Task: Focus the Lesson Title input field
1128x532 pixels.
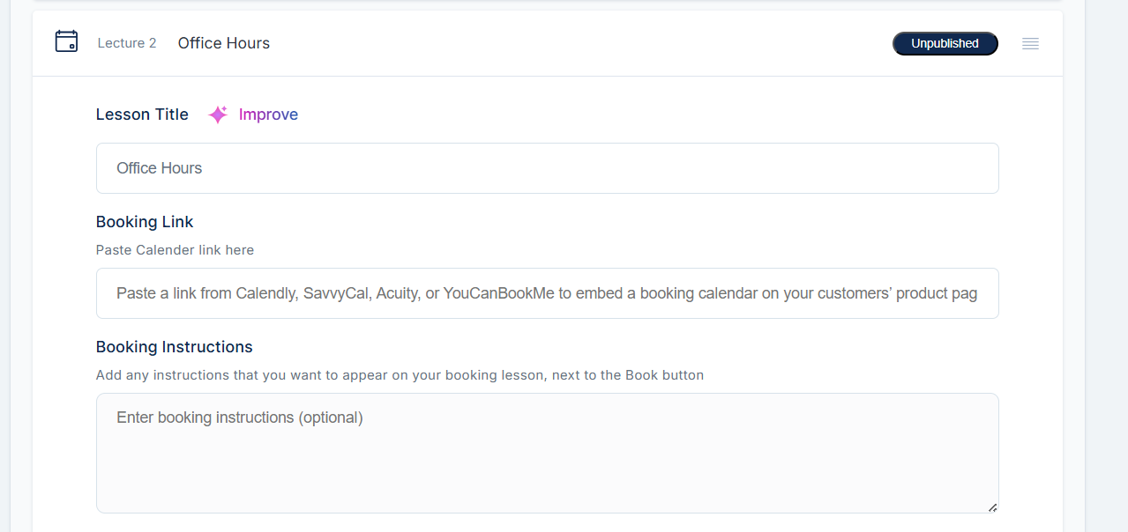Action: tap(547, 168)
